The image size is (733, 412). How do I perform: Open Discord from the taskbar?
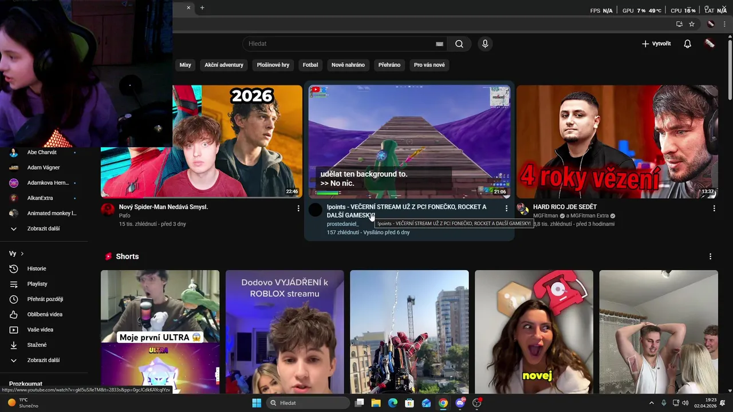click(460, 403)
